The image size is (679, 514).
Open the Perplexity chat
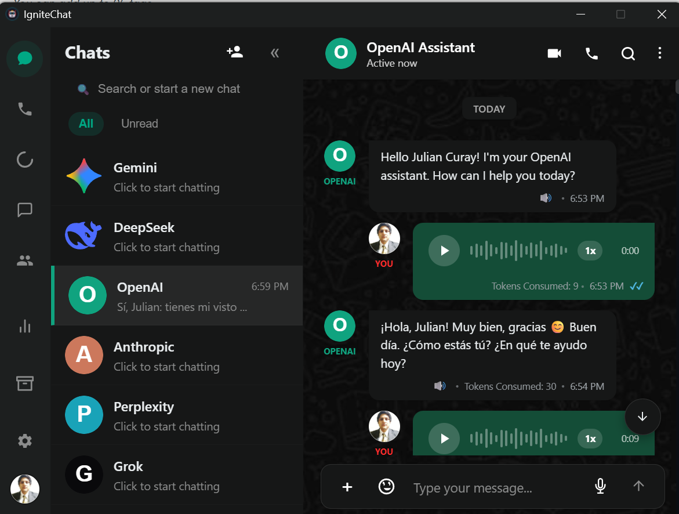(x=177, y=415)
